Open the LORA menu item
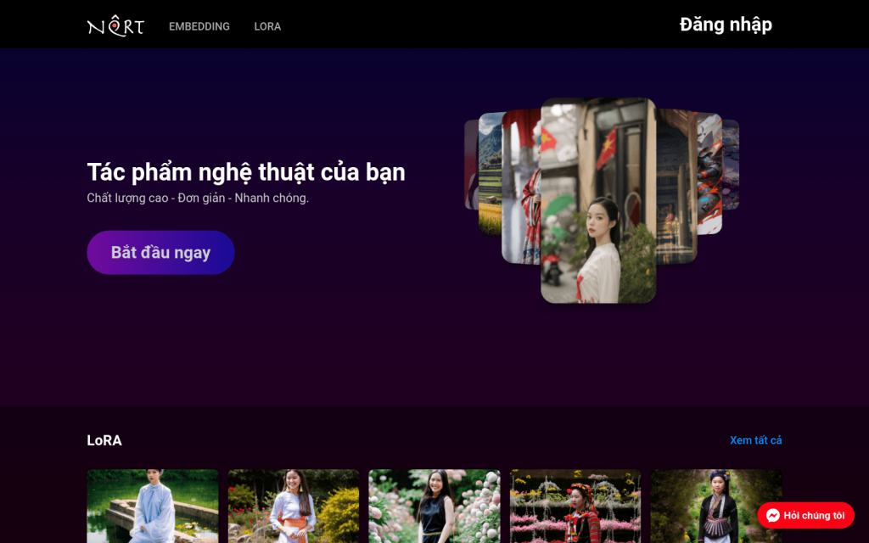 pos(267,26)
